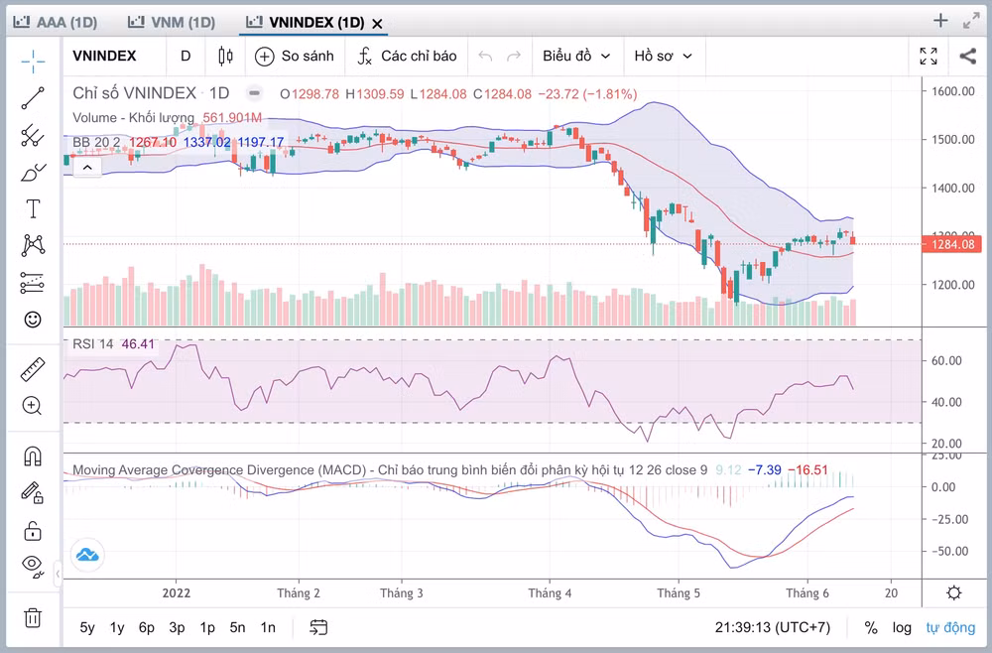Screen dimensions: 992x653
Task: Toggle hide all drawings eye icon
Action: 33,566
